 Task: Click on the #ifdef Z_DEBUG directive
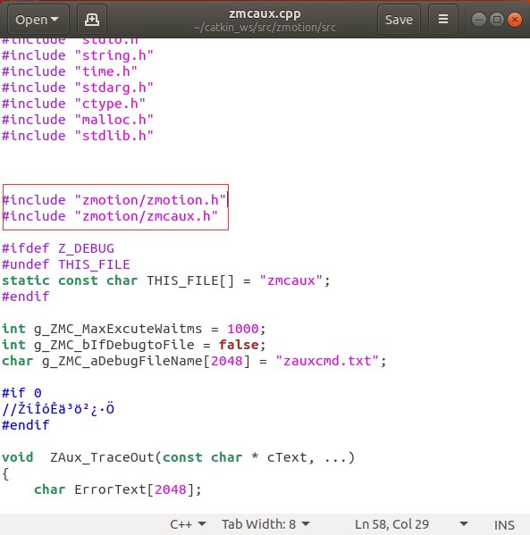pyautogui.click(x=58, y=248)
